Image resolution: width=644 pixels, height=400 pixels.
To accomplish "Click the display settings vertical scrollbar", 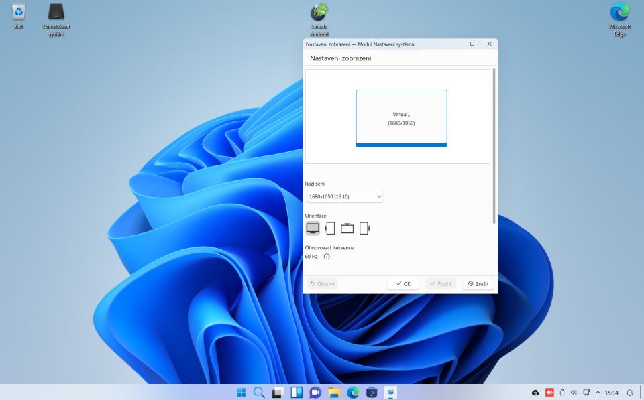I will coord(494,146).
